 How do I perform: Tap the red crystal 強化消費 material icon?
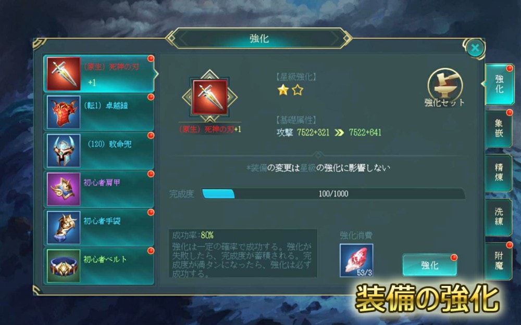pos(356,261)
